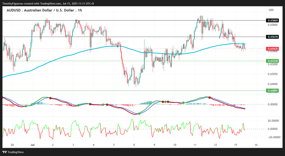Click the green MACD dot near Jun 29
This screenshot has height=156, width=285.
tap(26, 106)
